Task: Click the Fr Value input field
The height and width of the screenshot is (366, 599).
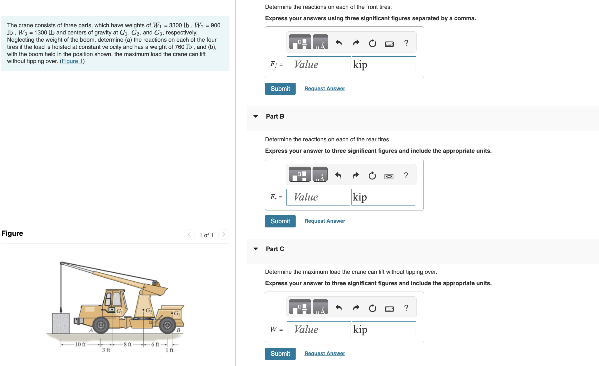Action: point(318,197)
